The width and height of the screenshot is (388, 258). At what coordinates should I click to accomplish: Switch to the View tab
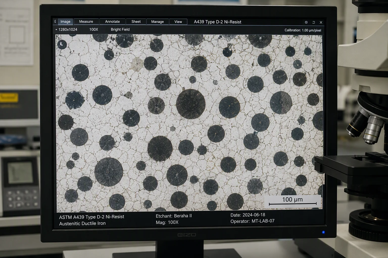click(x=178, y=22)
